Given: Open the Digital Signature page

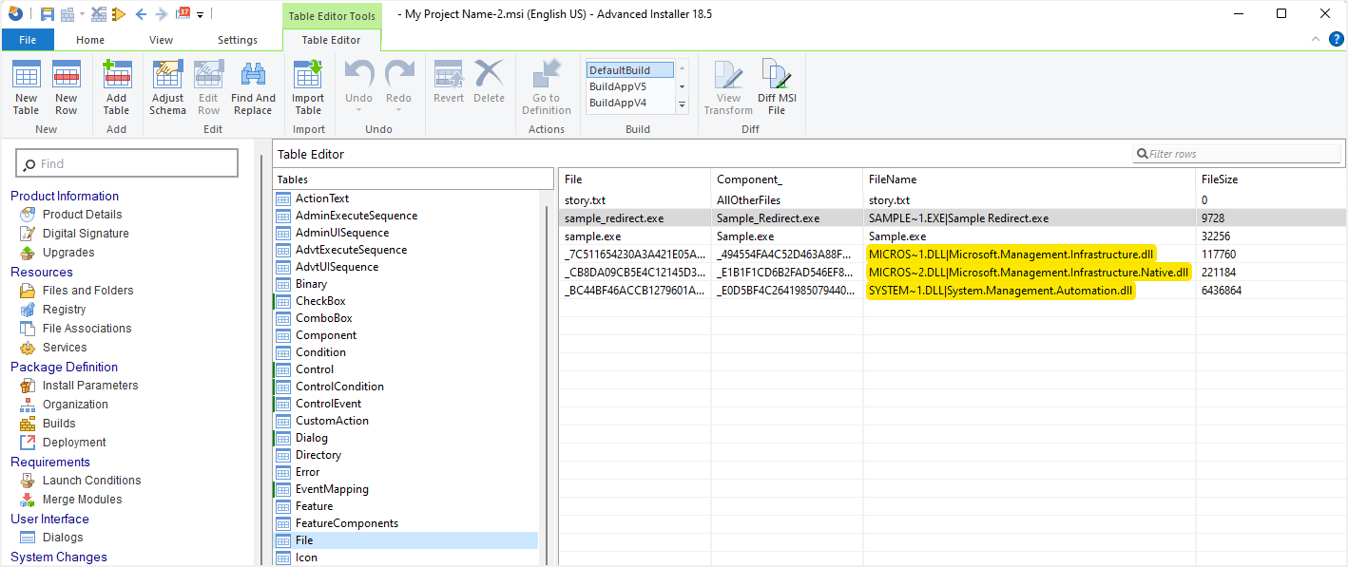Looking at the screenshot, I should pos(86,234).
